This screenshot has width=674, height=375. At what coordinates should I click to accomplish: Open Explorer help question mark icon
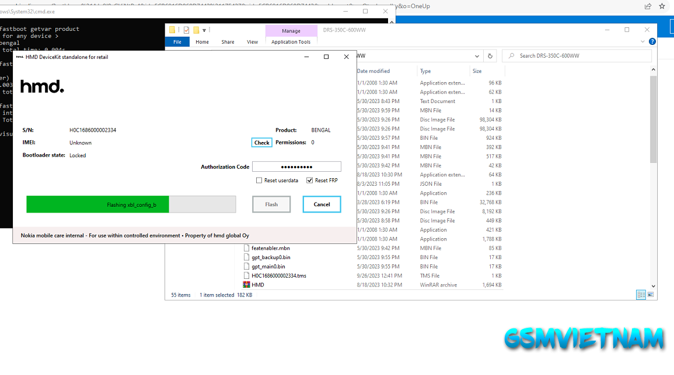point(652,41)
